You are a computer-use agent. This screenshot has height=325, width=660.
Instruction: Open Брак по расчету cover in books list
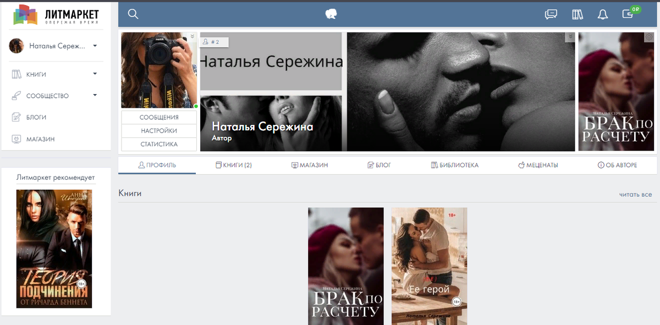[346, 266]
